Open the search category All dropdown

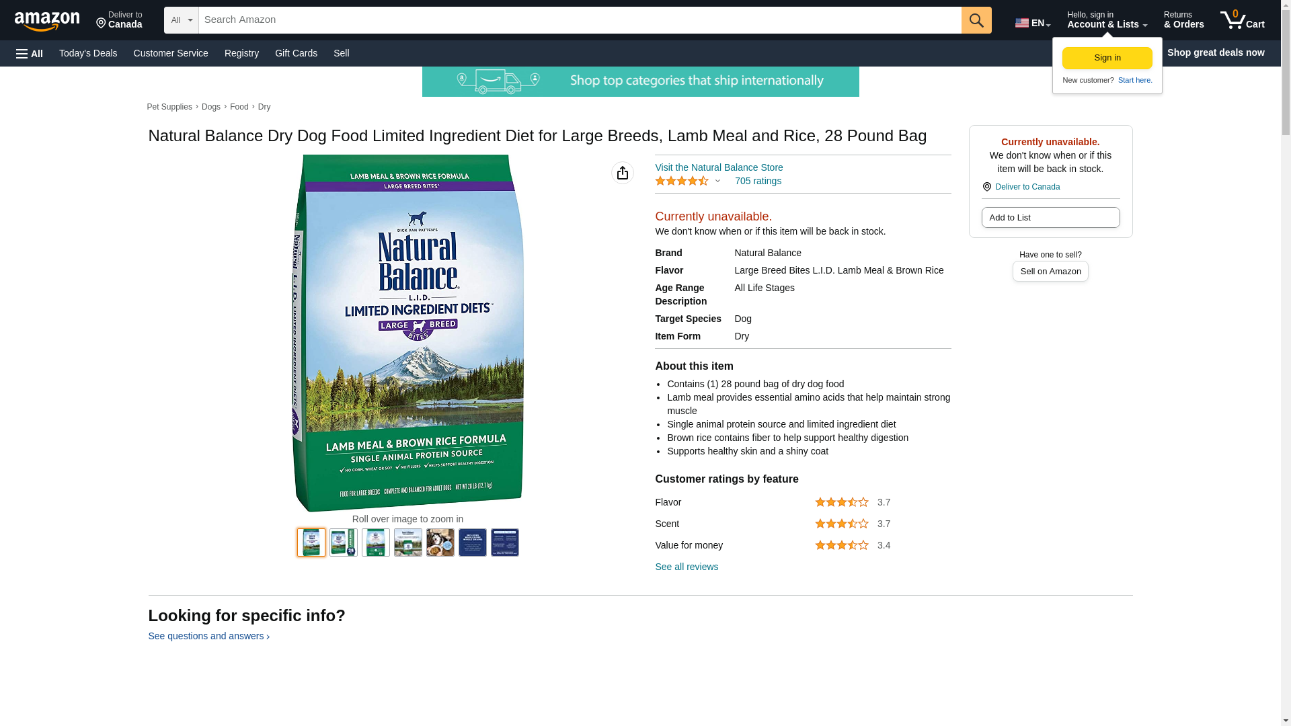[x=181, y=20]
